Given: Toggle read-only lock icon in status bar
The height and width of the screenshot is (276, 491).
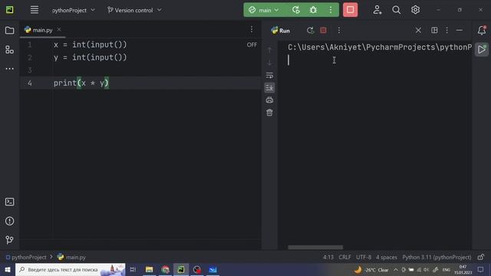Looking at the screenshot, I should coord(481,258).
